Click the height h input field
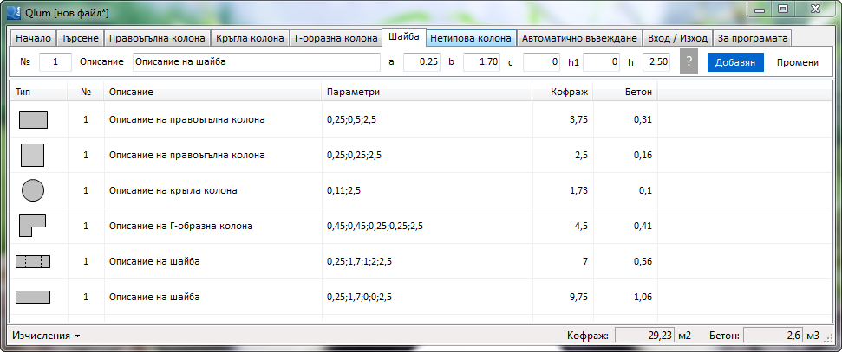Viewport: 842px width, 352px height. pyautogui.click(x=655, y=62)
